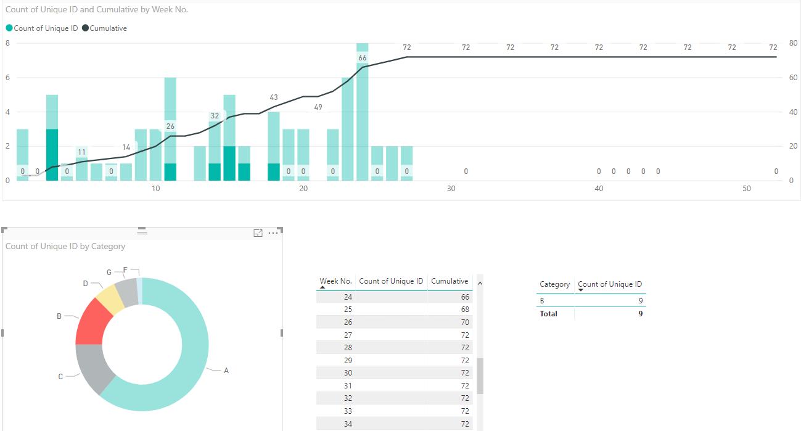
Task: Click 'Count of Unique ID by Category' title
Action: tap(65, 246)
